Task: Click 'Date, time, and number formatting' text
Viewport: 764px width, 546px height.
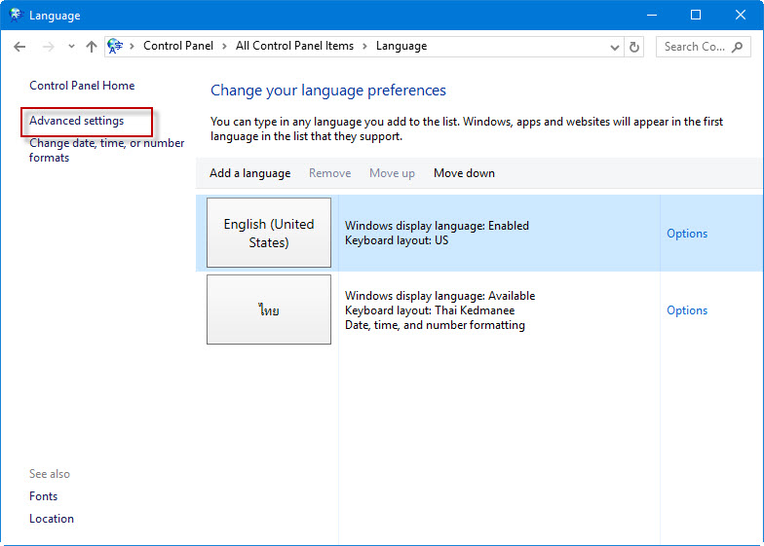Action: (x=435, y=325)
